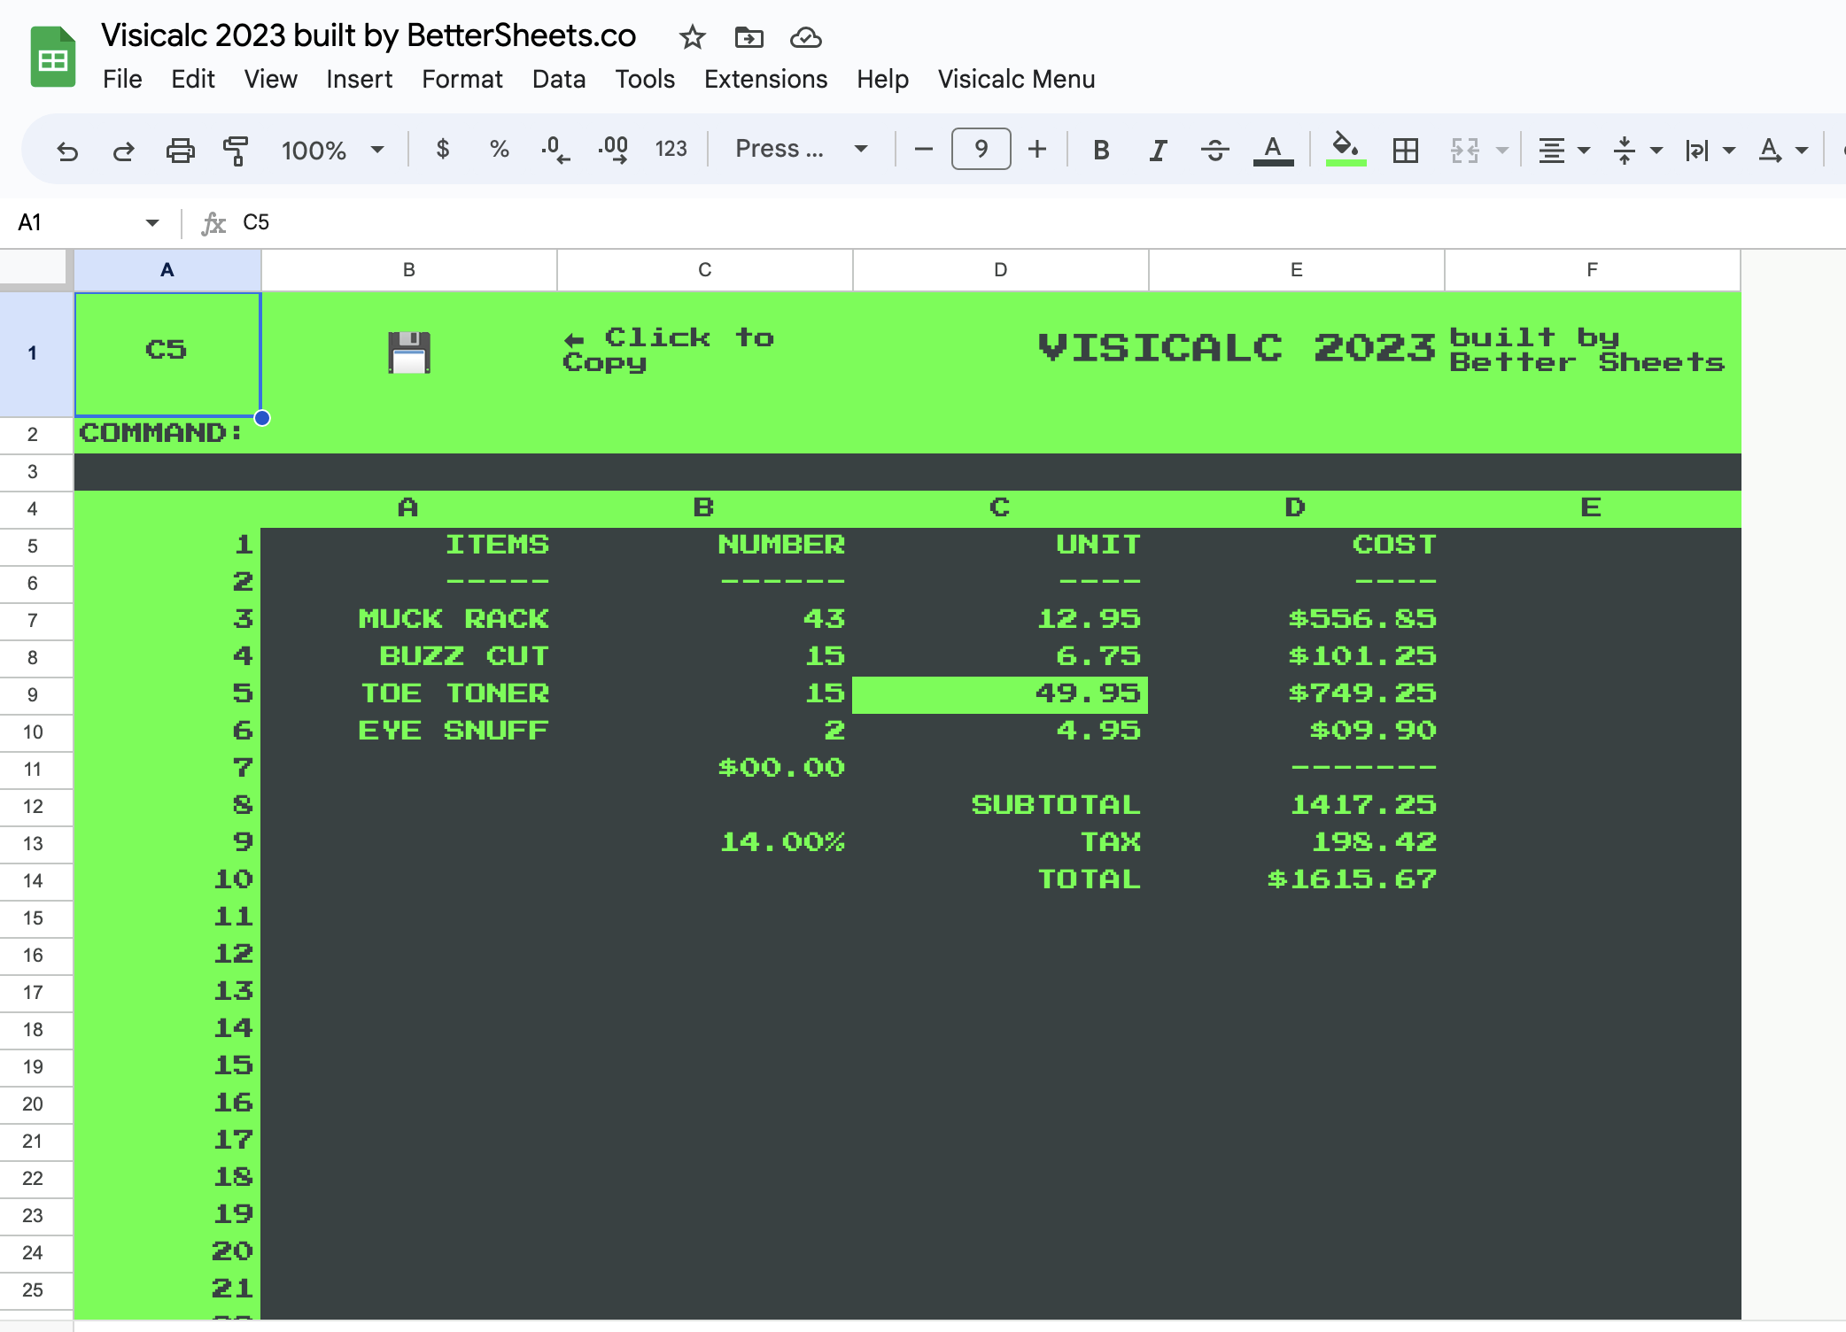Expand merge type dropdown arrow
1846x1332 pixels.
1501,150
